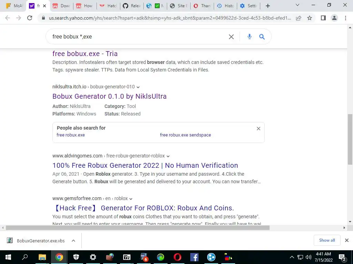The height and width of the screenshot is (264, 353).
Task: Switch to the Site tab
Action: 178,6
